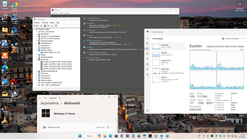Open the Näytä menu in Speccy

click(61, 13)
